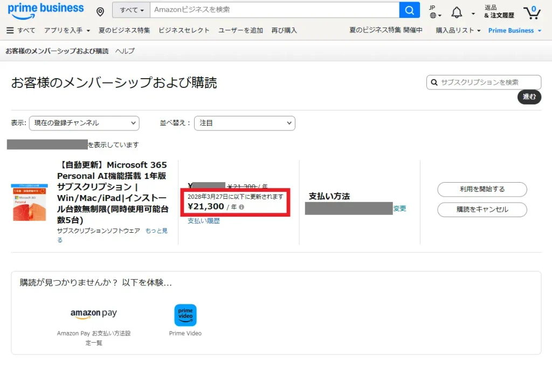Screen dimensions: 552x368
Task: Expand the Prime Business nav dropdown
Action: coord(514,30)
